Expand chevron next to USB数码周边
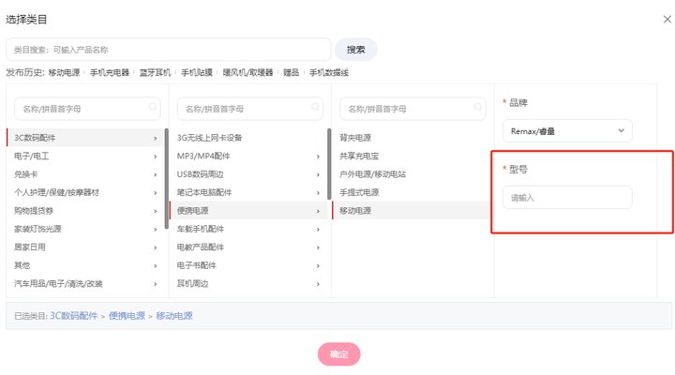 click(x=318, y=174)
